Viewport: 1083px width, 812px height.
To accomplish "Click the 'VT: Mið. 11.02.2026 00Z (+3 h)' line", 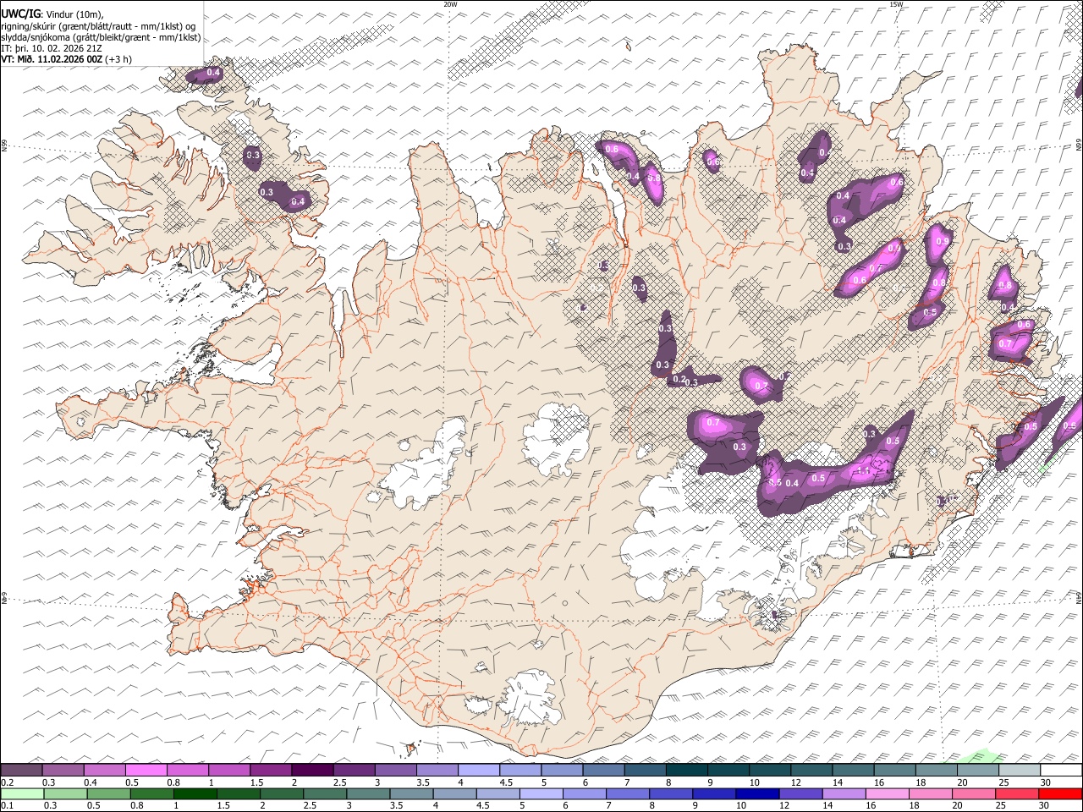I will (67, 59).
